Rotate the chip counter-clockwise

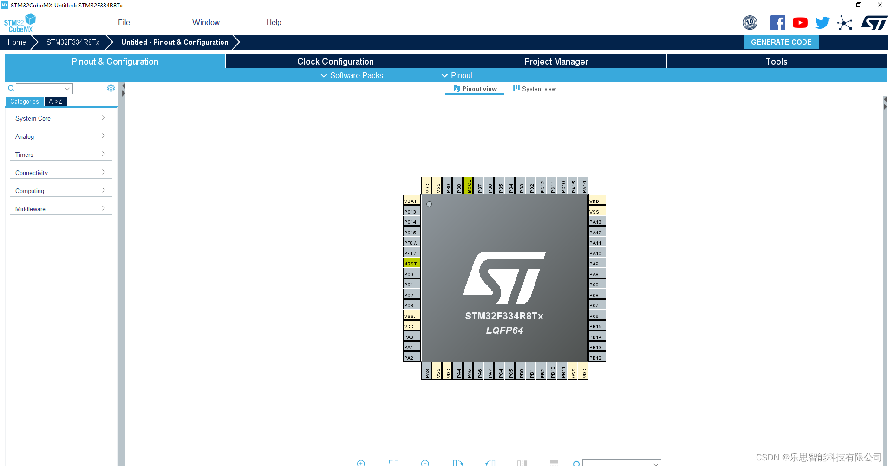click(490, 463)
